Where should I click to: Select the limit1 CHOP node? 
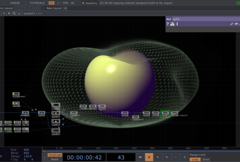8,129
